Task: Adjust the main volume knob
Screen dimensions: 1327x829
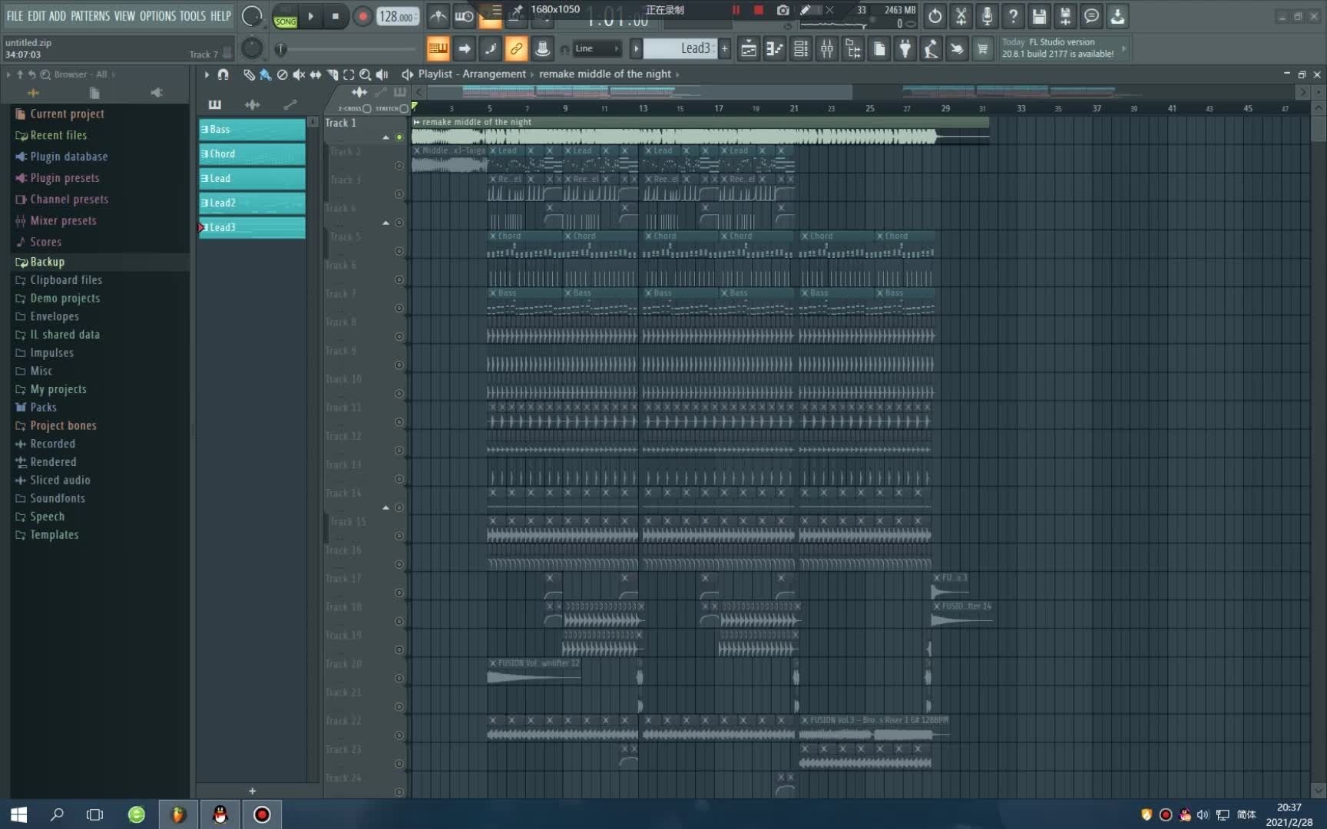Action: click(252, 16)
